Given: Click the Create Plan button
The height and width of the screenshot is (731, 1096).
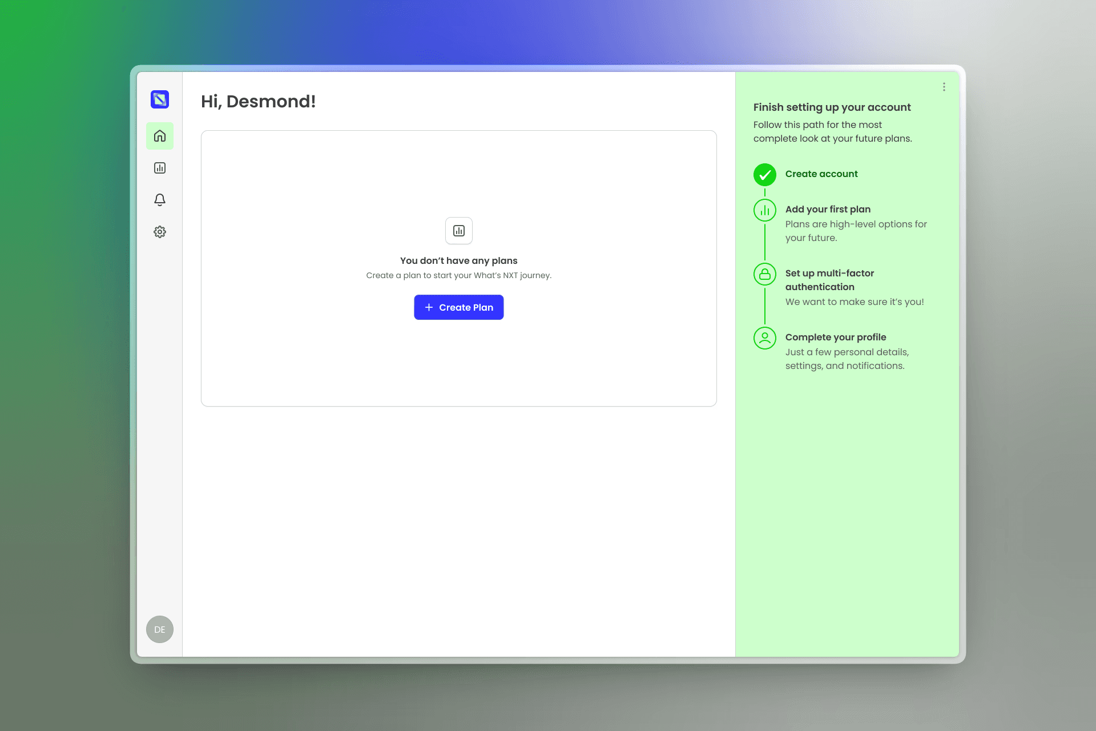Looking at the screenshot, I should click(x=458, y=307).
